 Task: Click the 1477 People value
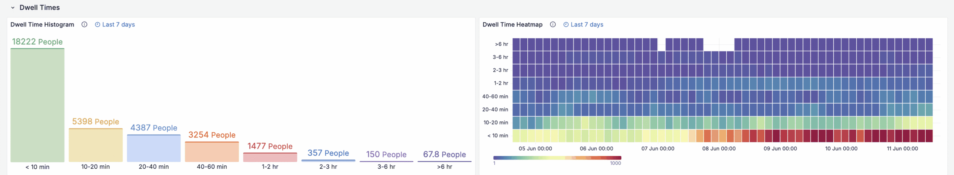pos(270,146)
